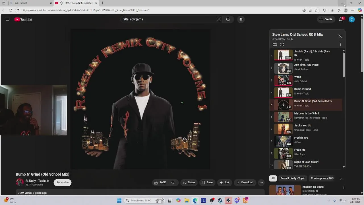
Task: Open File Explorer from taskbar
Action: click(187, 200)
